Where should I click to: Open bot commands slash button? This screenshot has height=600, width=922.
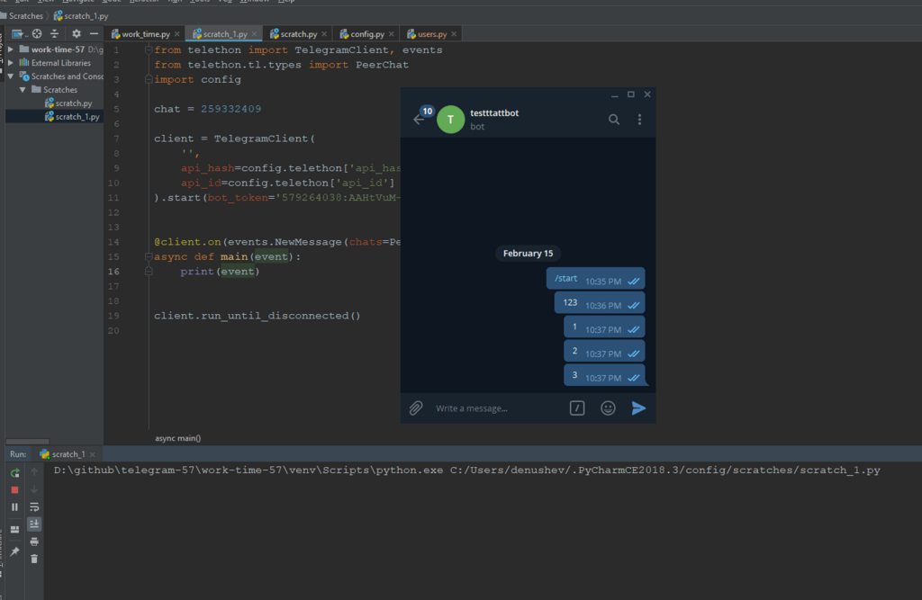tap(577, 407)
